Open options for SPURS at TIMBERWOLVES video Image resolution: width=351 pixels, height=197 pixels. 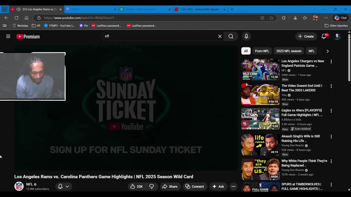pos(331,185)
